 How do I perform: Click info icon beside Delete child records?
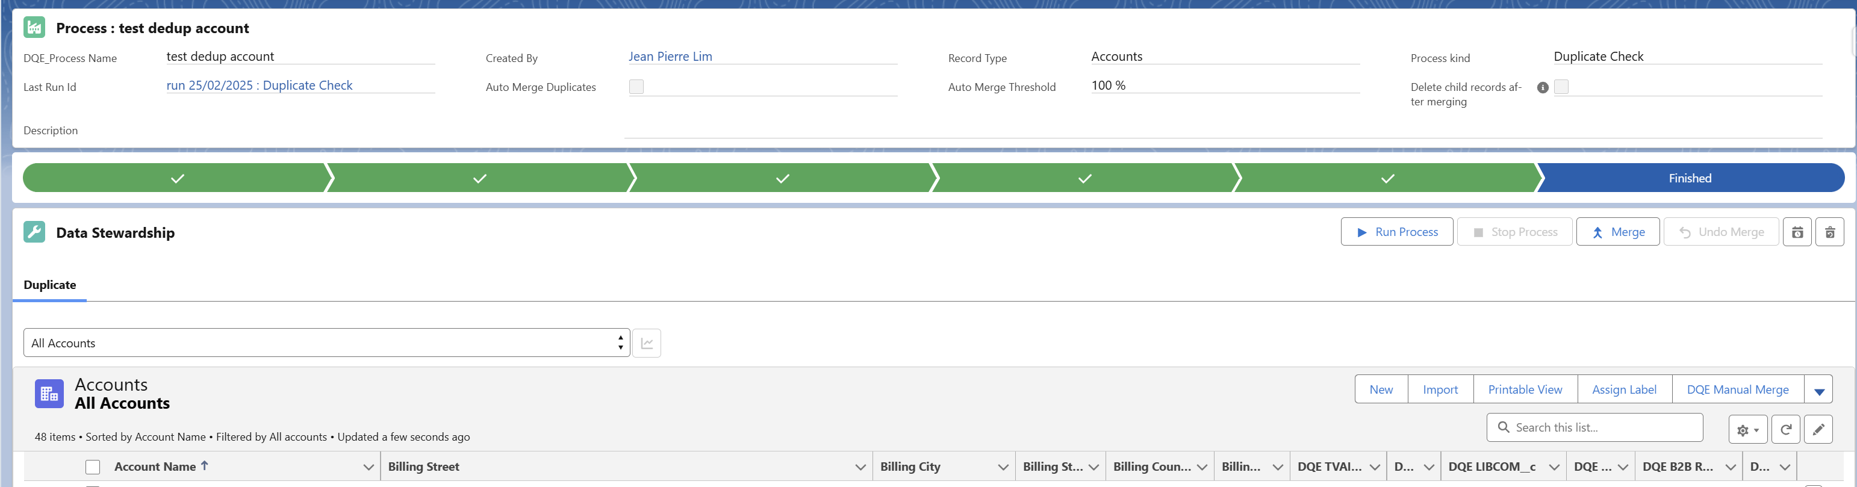1543,87
